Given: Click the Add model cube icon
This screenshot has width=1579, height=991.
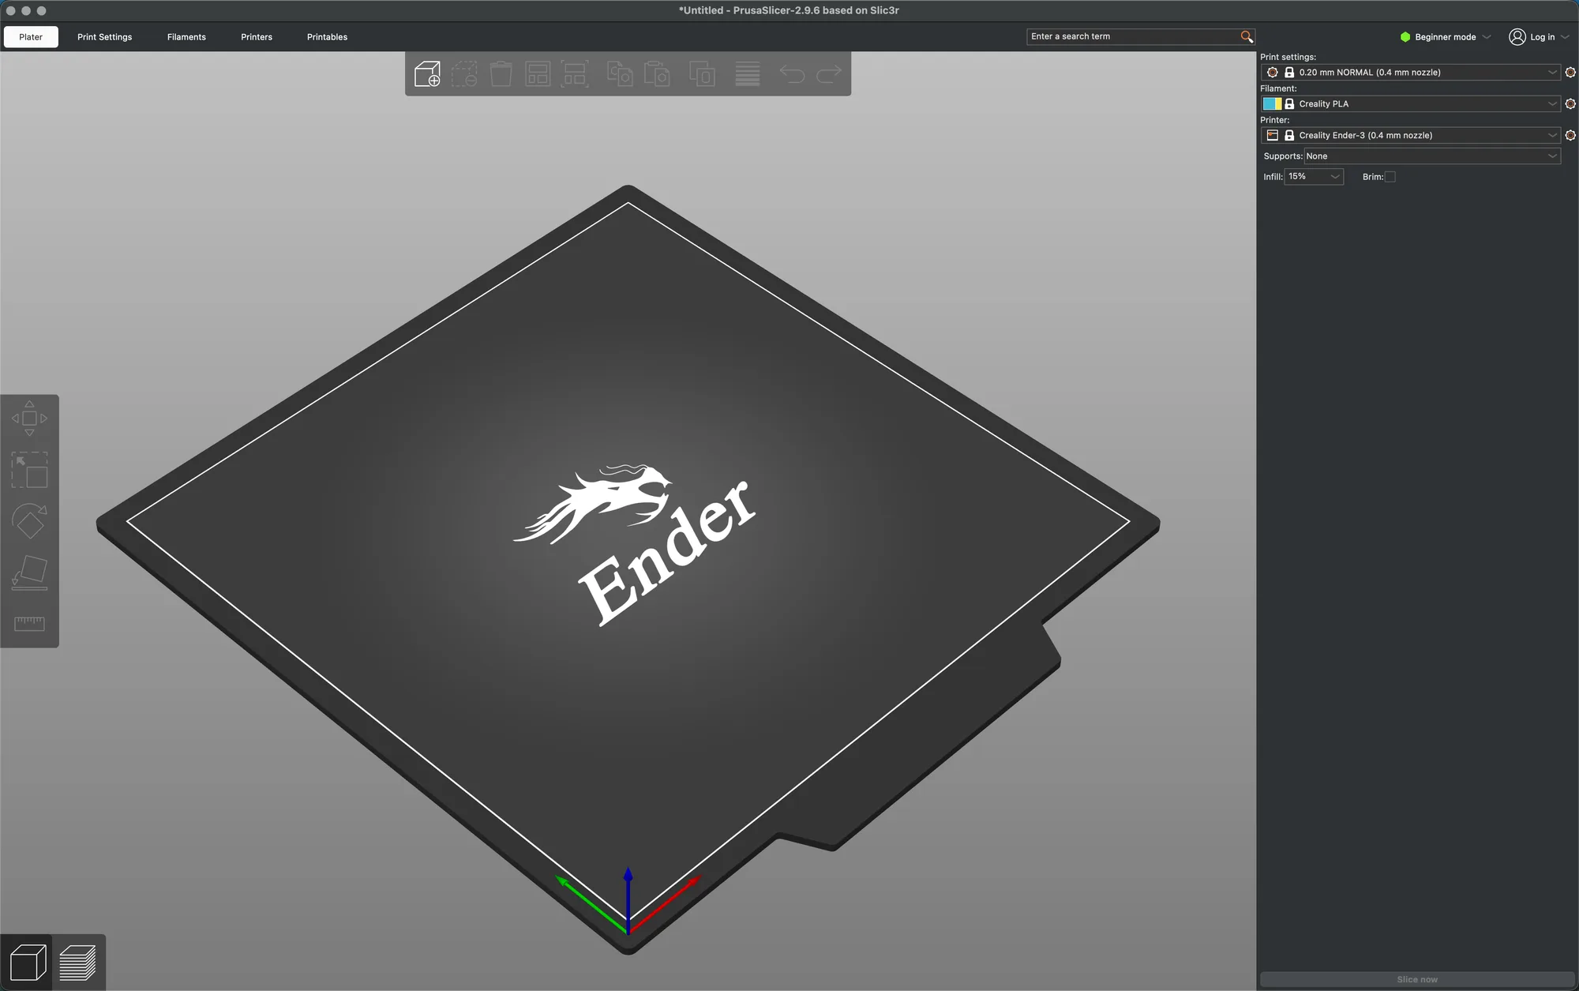Looking at the screenshot, I should coord(427,74).
